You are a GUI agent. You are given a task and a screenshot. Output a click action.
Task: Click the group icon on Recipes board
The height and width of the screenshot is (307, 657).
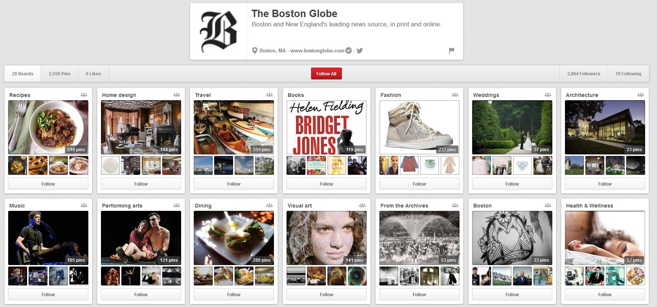[x=84, y=95]
